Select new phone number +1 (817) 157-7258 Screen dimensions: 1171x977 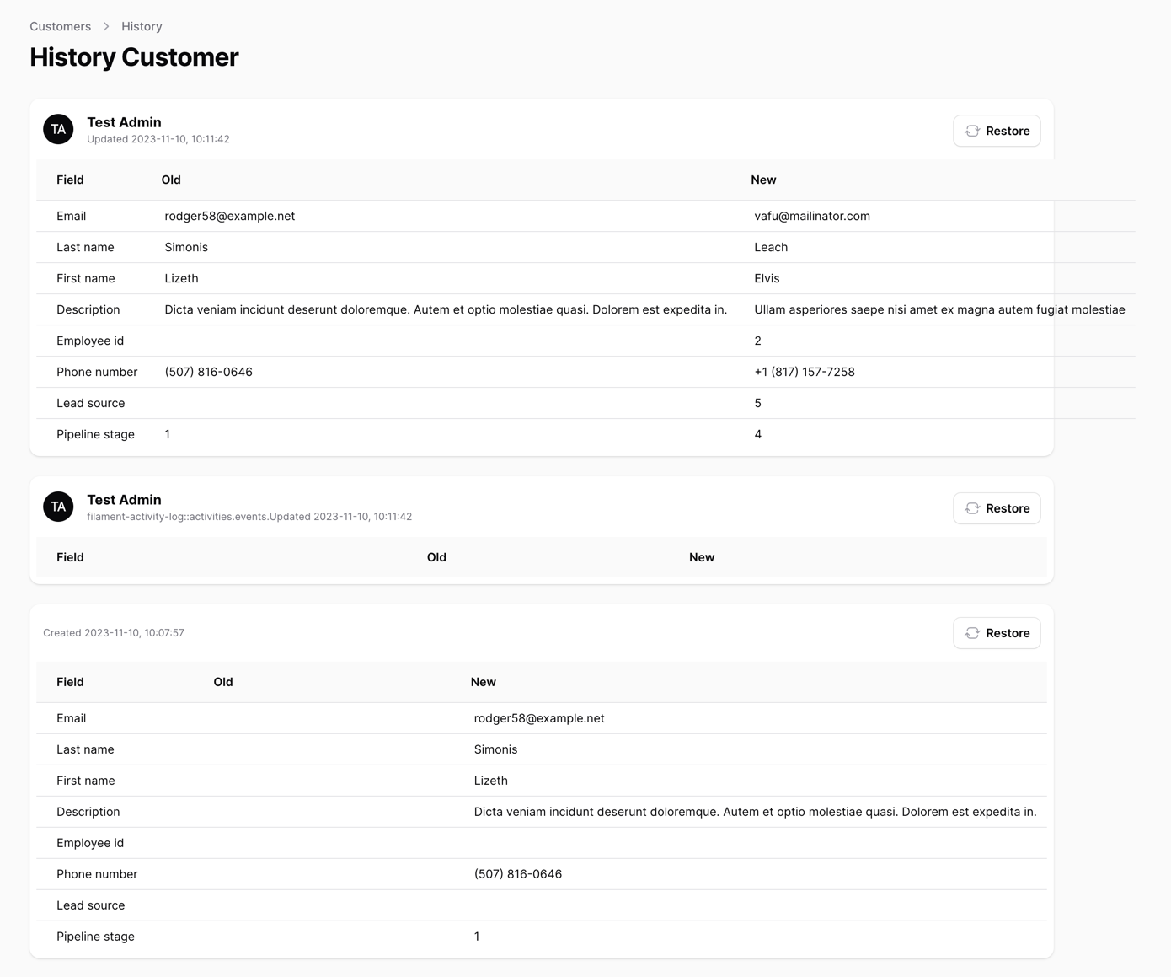(805, 372)
